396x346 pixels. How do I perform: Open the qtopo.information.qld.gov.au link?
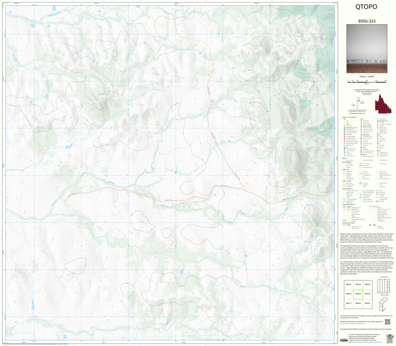(352, 323)
